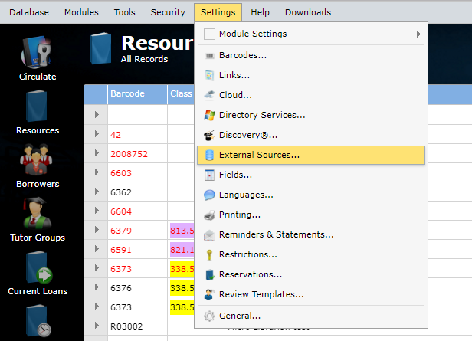Click yellow 338.5 cell in row 6376
Viewport: 472px width, 341px height.
click(x=182, y=288)
